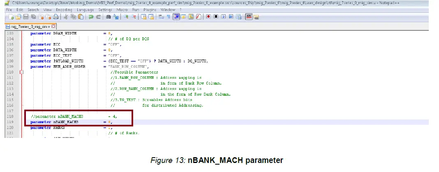The image size is (439, 172).
Task: Click the "BANK_ROW_COLUMN" string value
Action: point(128,67)
